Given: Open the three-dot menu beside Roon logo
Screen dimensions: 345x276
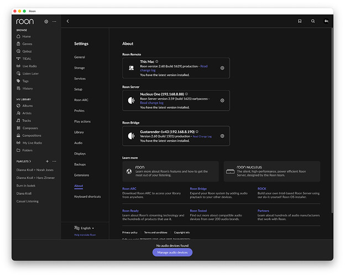Looking at the screenshot, I should (54, 22).
